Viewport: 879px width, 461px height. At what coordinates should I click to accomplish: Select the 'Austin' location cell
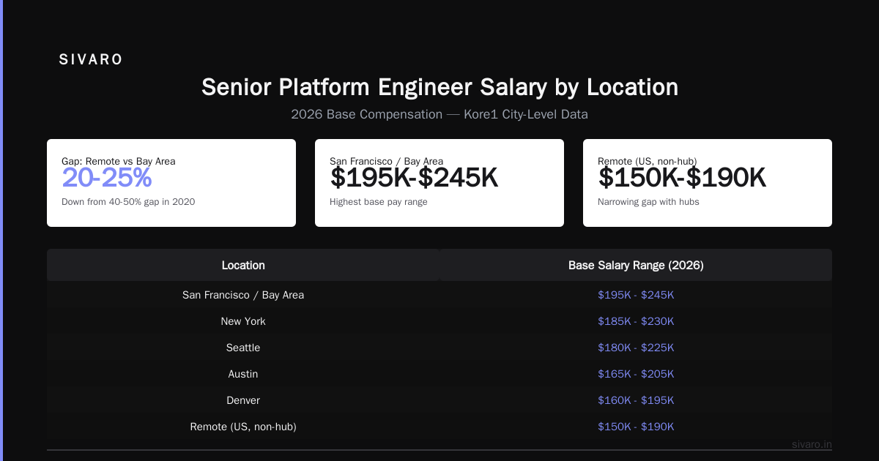point(243,374)
